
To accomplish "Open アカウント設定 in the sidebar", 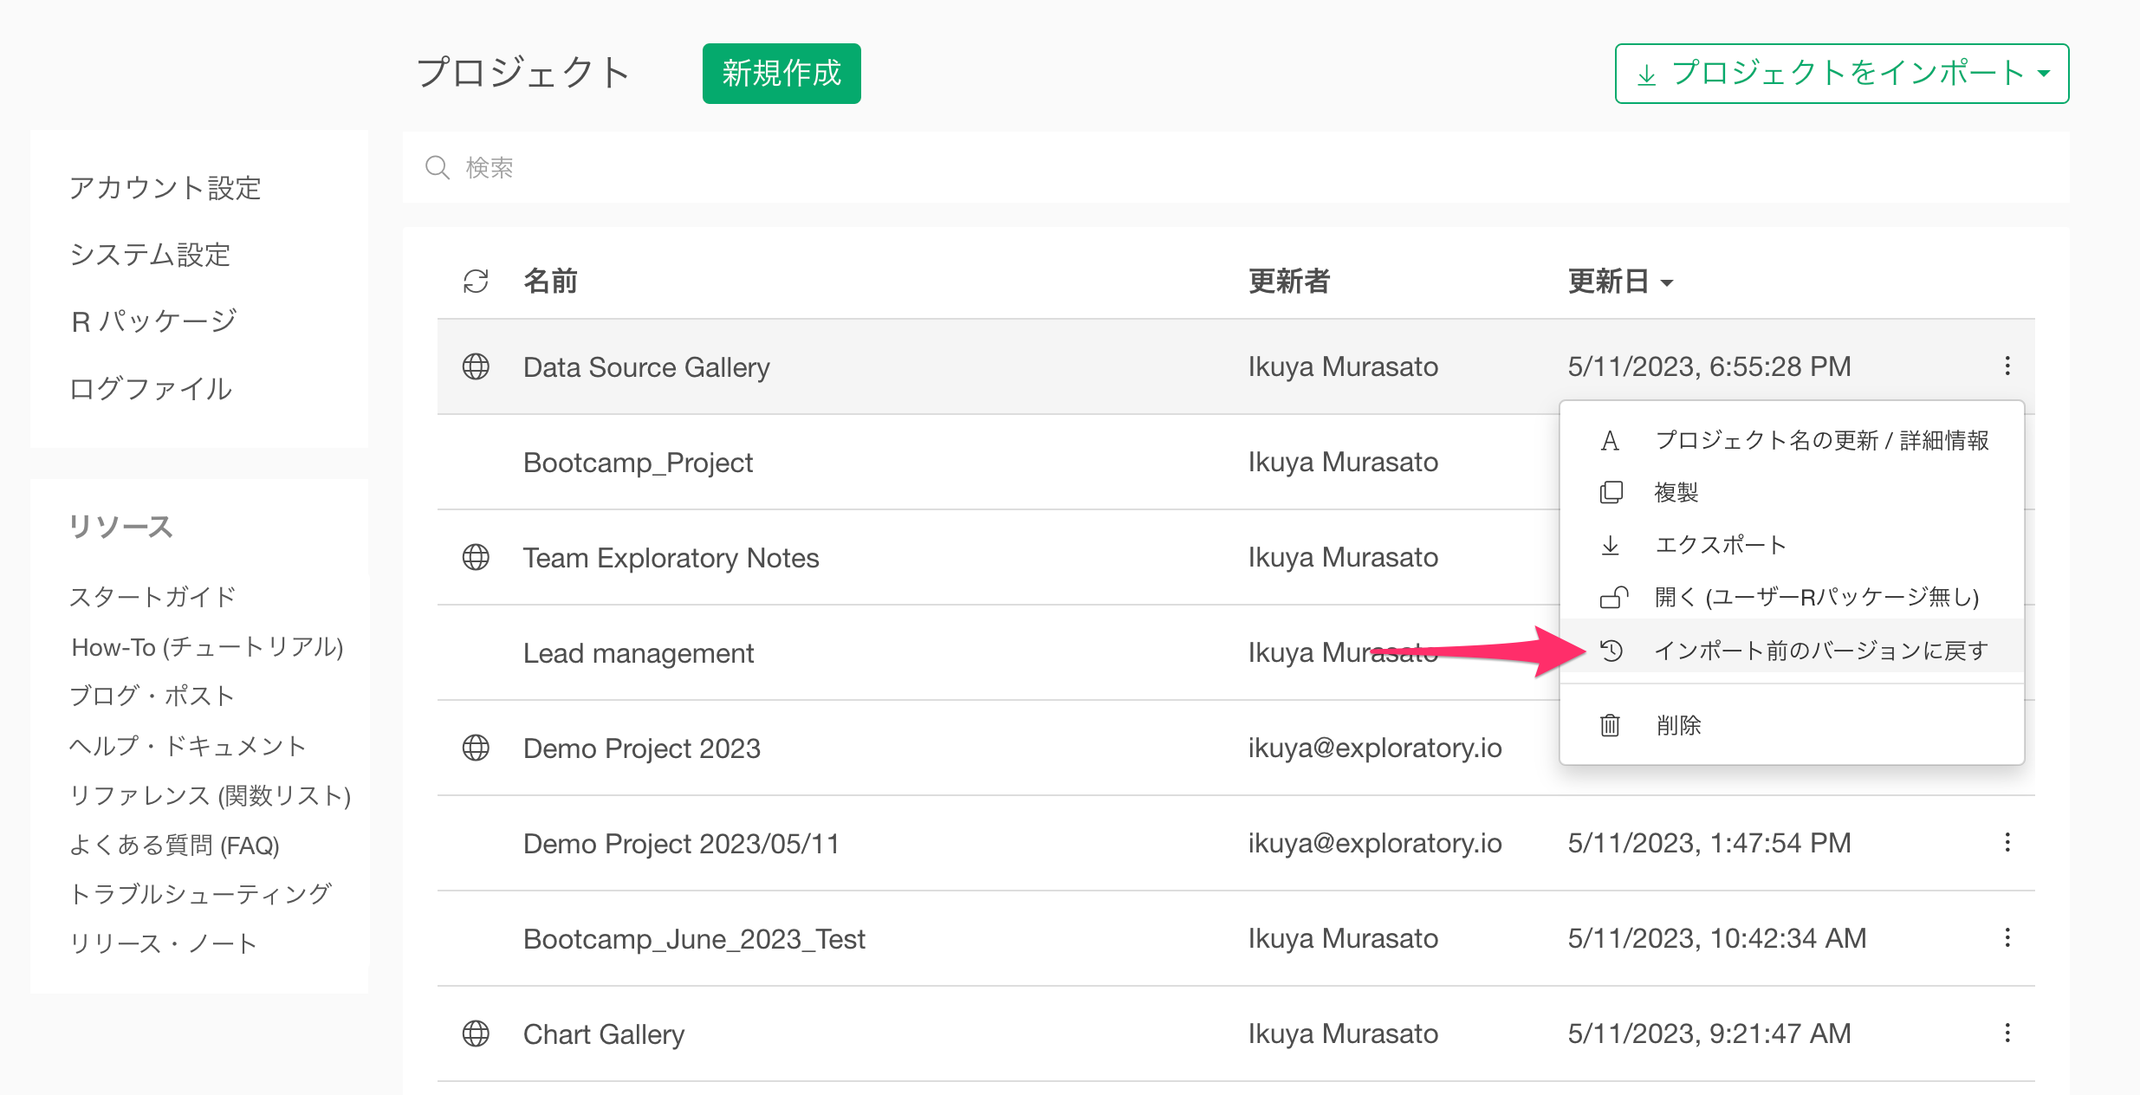I will pos(165,187).
